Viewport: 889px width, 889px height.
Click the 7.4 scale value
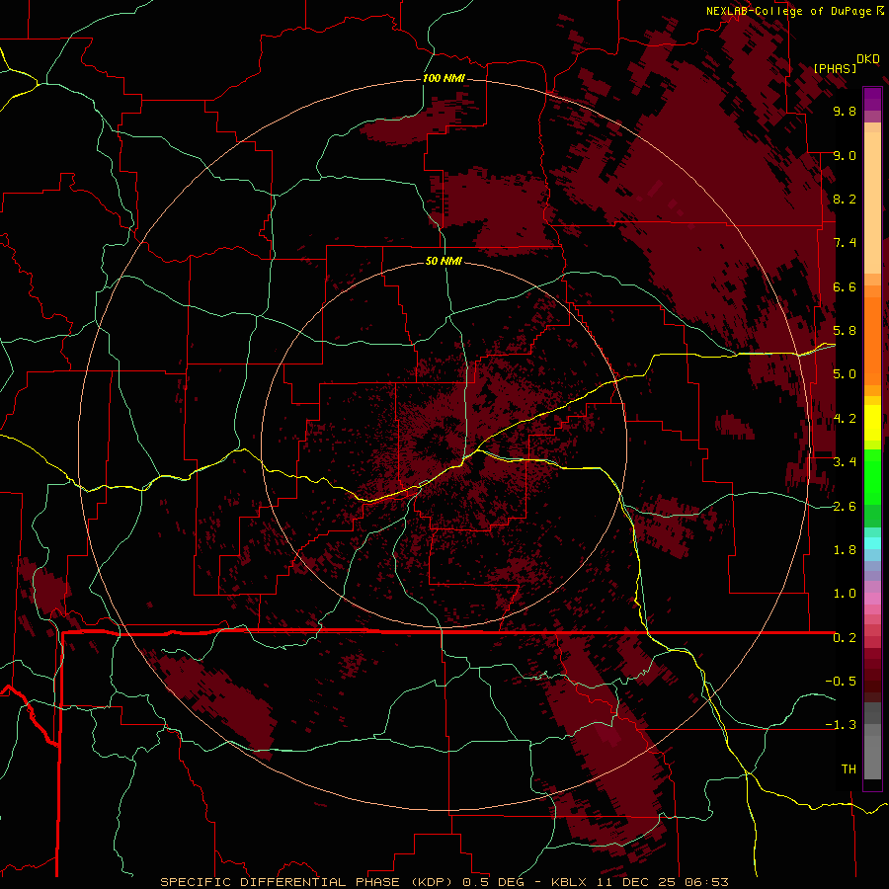click(845, 243)
